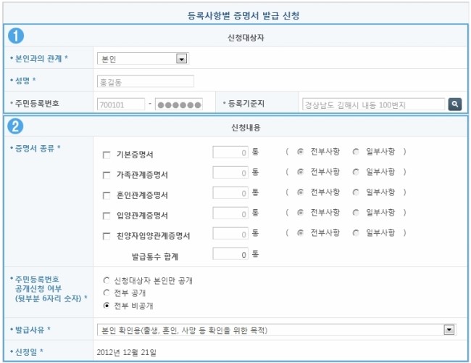Choose the 전부 공개 radio button
Viewport: 471px width, 363px height.
[x=107, y=292]
